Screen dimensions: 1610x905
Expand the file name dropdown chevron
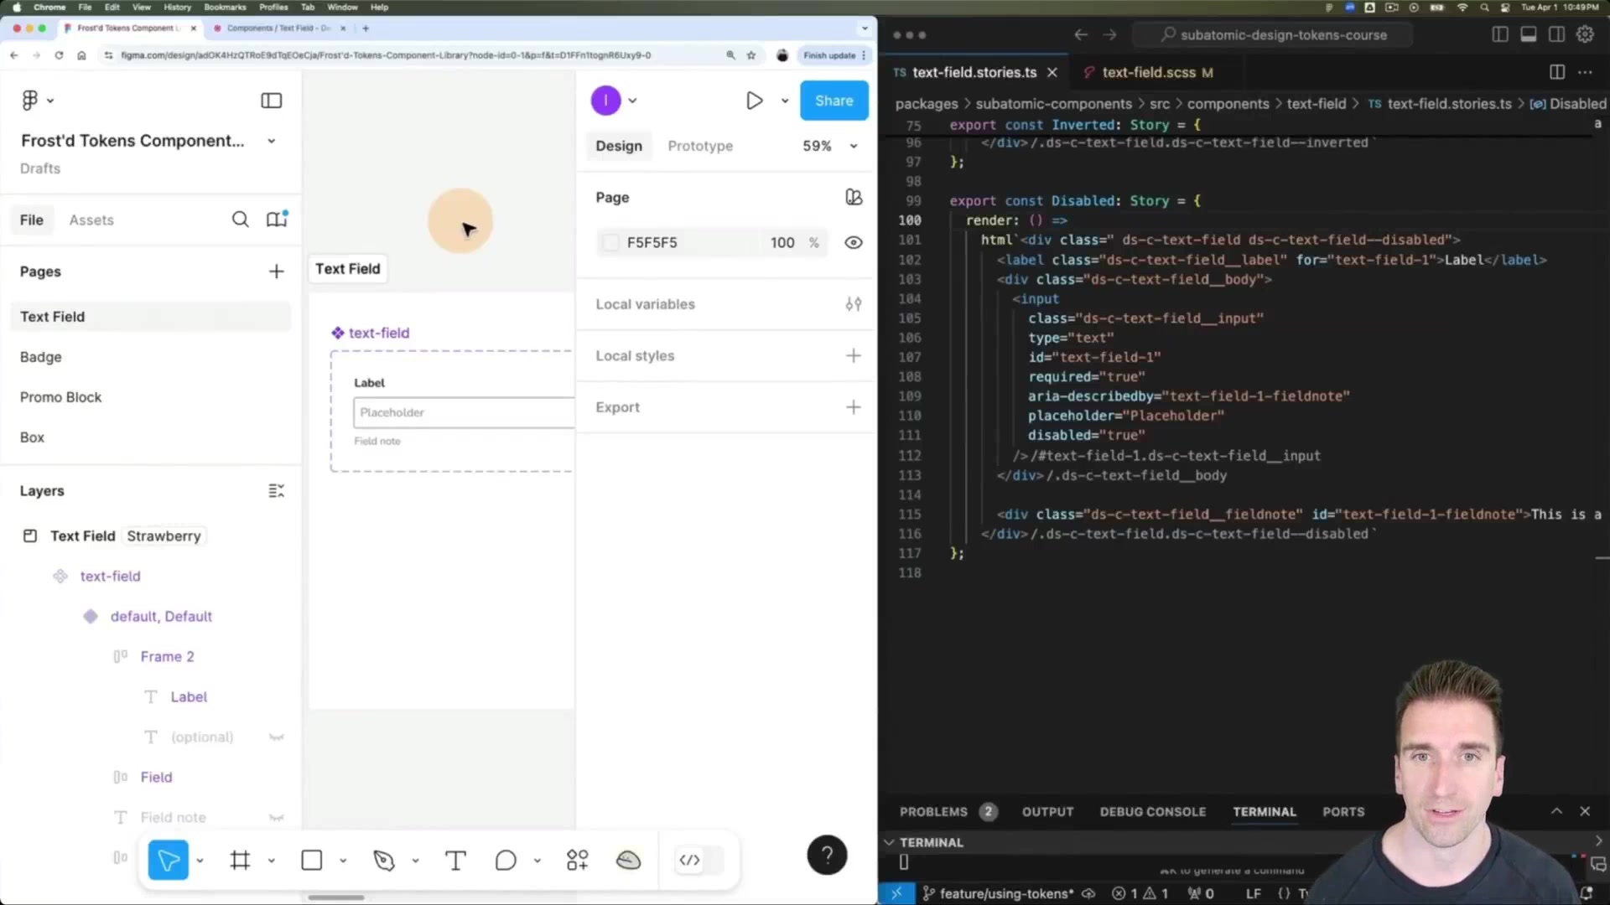[x=271, y=141]
